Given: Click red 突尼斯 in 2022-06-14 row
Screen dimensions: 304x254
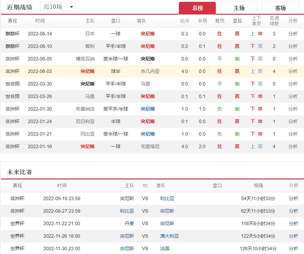Looking at the screenshot, I should pyautogui.click(x=148, y=34).
